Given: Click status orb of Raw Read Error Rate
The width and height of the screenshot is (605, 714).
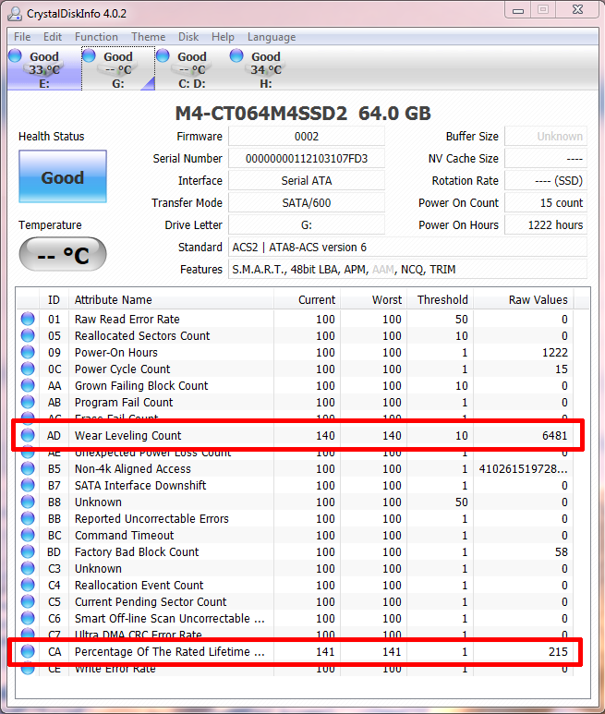Looking at the screenshot, I should [28, 319].
